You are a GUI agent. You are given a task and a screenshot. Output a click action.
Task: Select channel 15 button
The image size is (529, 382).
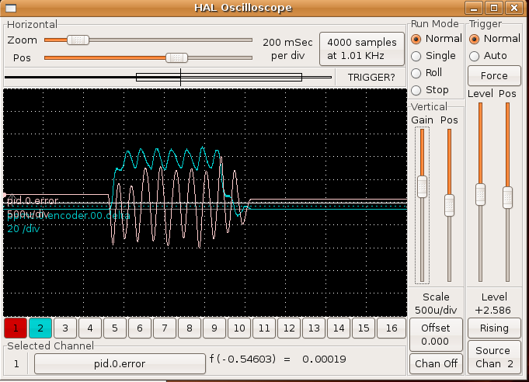[x=364, y=328]
